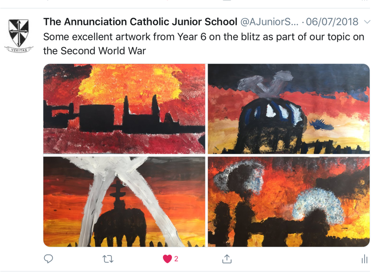Open the share upload icon

227,259
